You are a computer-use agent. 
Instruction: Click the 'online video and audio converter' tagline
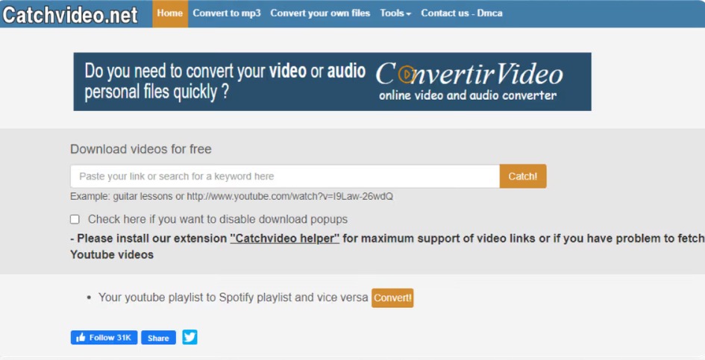[x=467, y=95]
